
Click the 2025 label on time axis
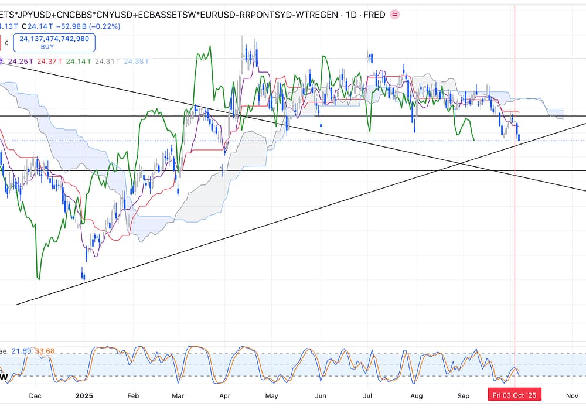tap(85, 395)
